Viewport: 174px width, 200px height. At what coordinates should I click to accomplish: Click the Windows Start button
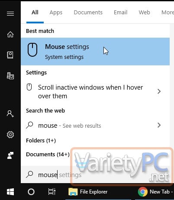[10, 192]
